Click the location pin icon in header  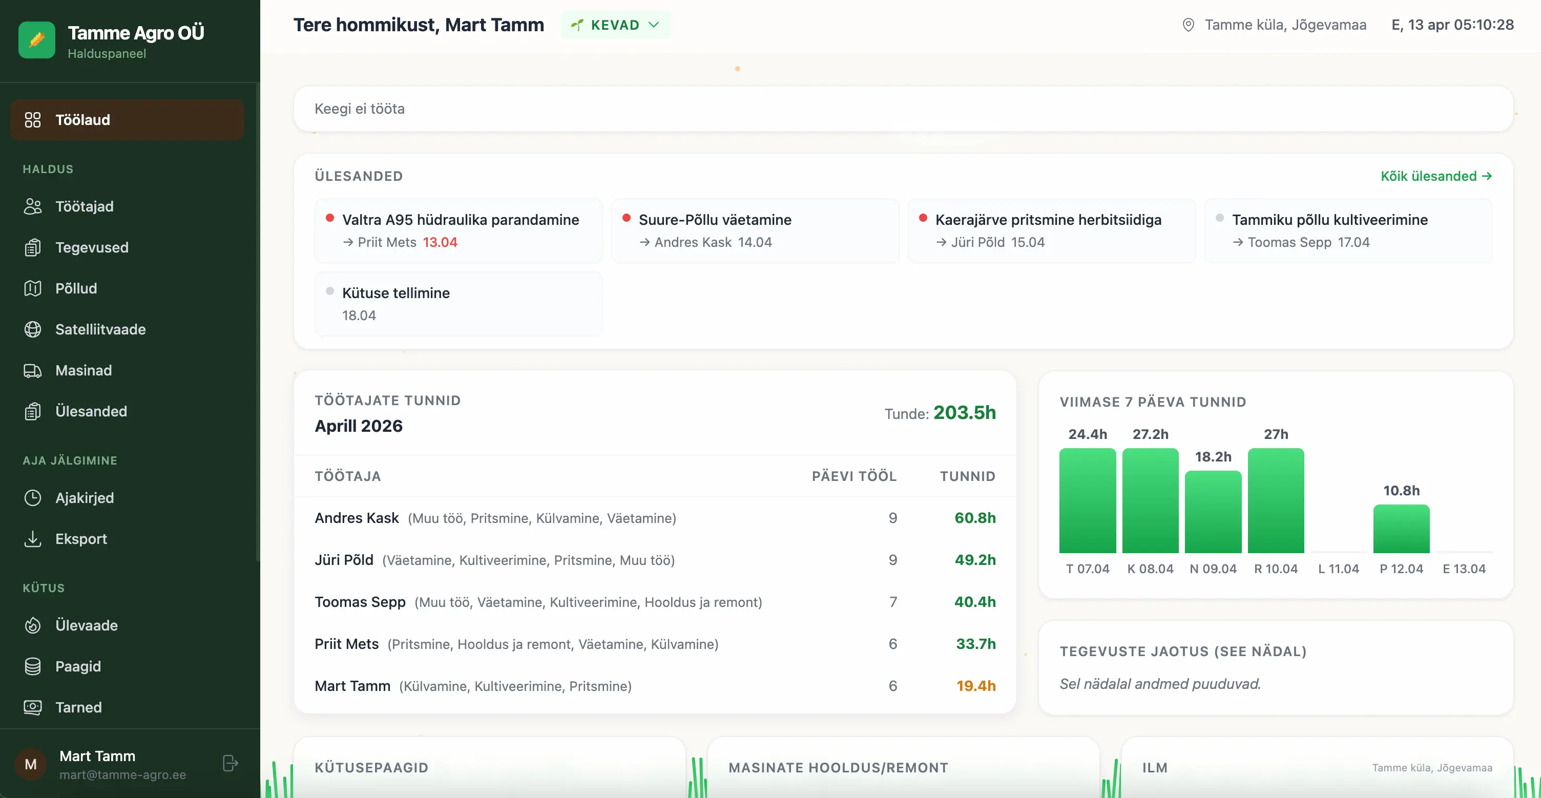1188,25
